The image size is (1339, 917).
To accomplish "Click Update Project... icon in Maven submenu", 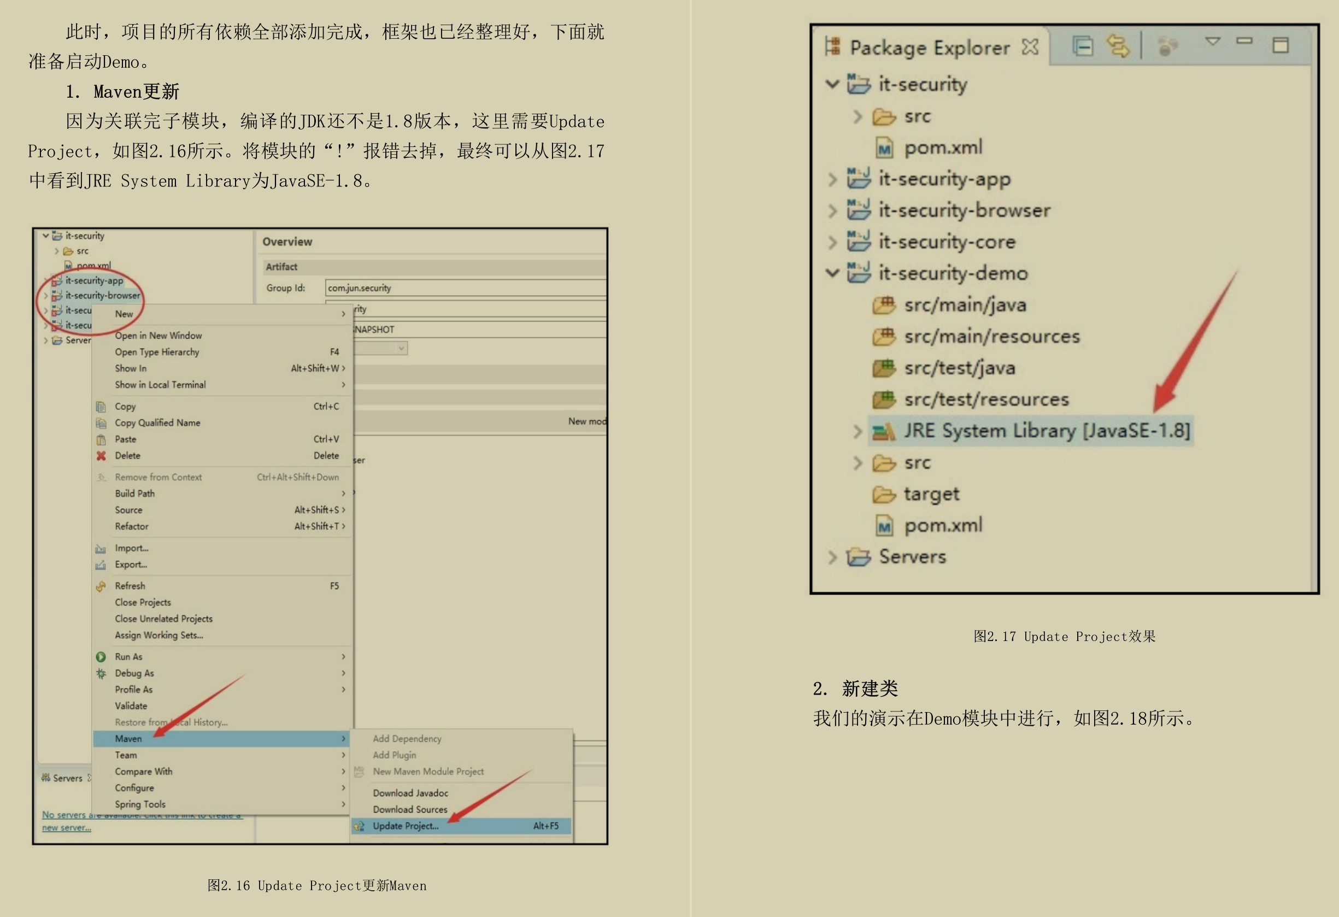I will click(x=360, y=826).
